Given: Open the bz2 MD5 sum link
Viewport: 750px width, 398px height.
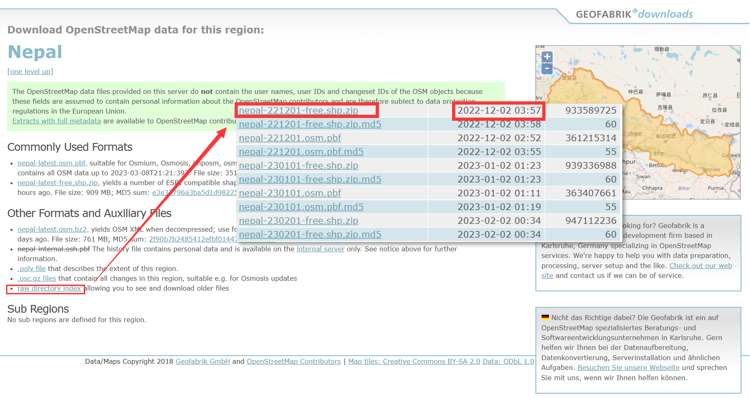Looking at the screenshot, I should 192,239.
